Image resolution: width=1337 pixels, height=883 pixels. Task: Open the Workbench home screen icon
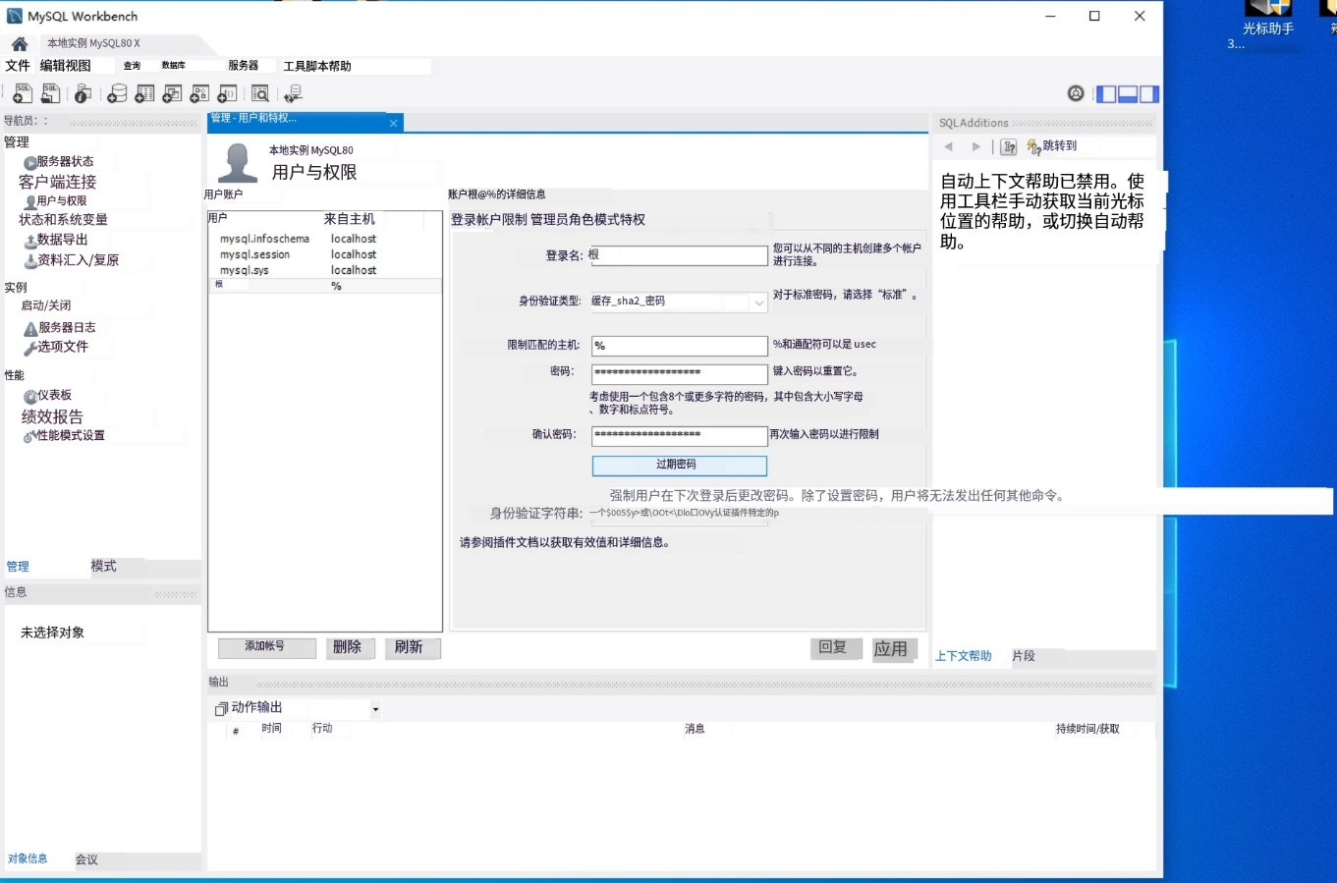(x=20, y=44)
